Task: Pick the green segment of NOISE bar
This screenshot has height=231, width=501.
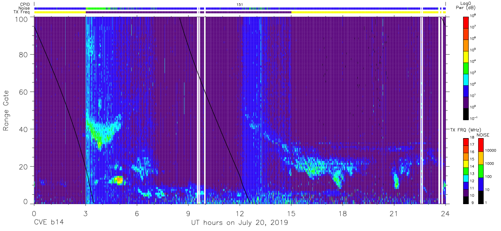Action: point(481,171)
